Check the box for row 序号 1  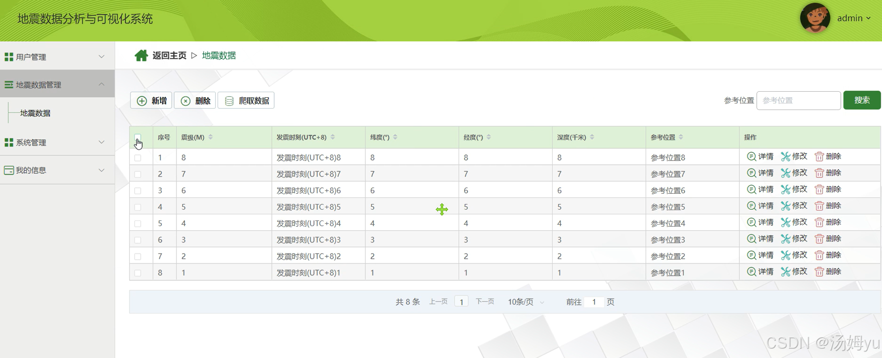tap(138, 158)
